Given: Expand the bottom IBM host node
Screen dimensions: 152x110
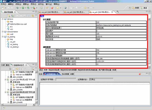Looking at the screenshot, I should (x=8, y=102).
